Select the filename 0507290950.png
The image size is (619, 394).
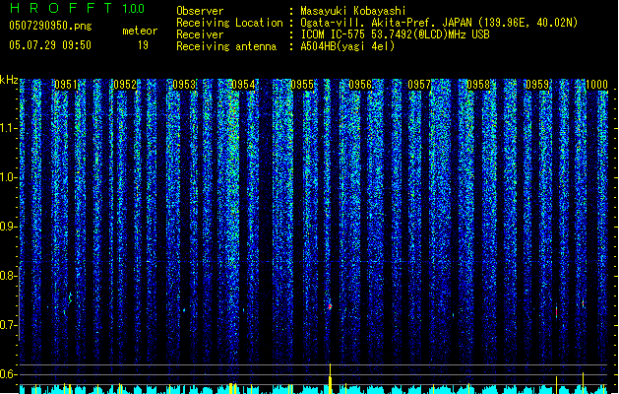point(50,26)
